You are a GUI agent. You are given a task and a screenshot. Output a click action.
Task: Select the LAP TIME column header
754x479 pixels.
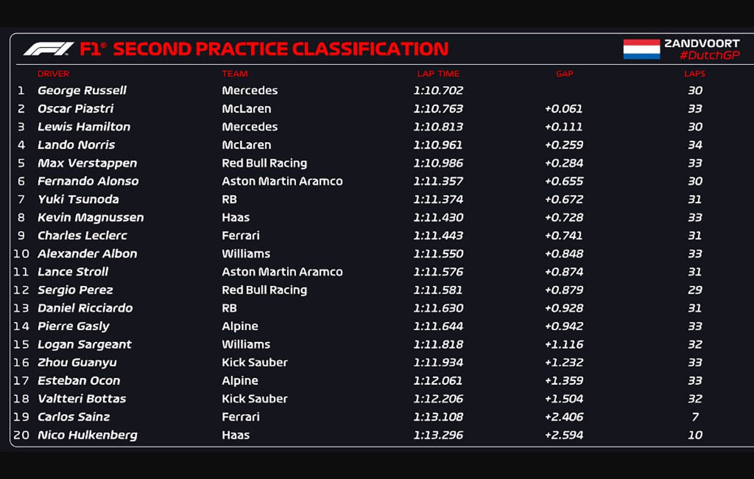[x=438, y=74]
